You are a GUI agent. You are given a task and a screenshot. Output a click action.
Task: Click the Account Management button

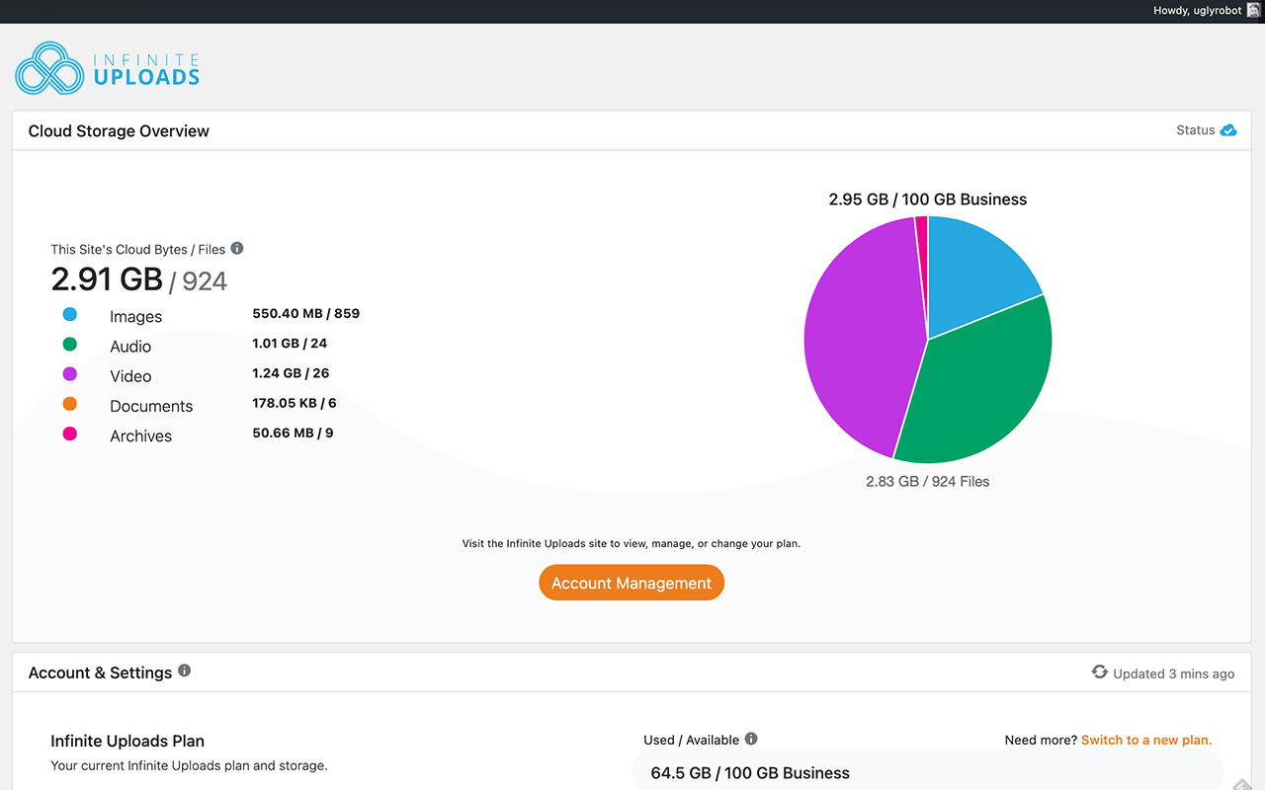click(632, 583)
